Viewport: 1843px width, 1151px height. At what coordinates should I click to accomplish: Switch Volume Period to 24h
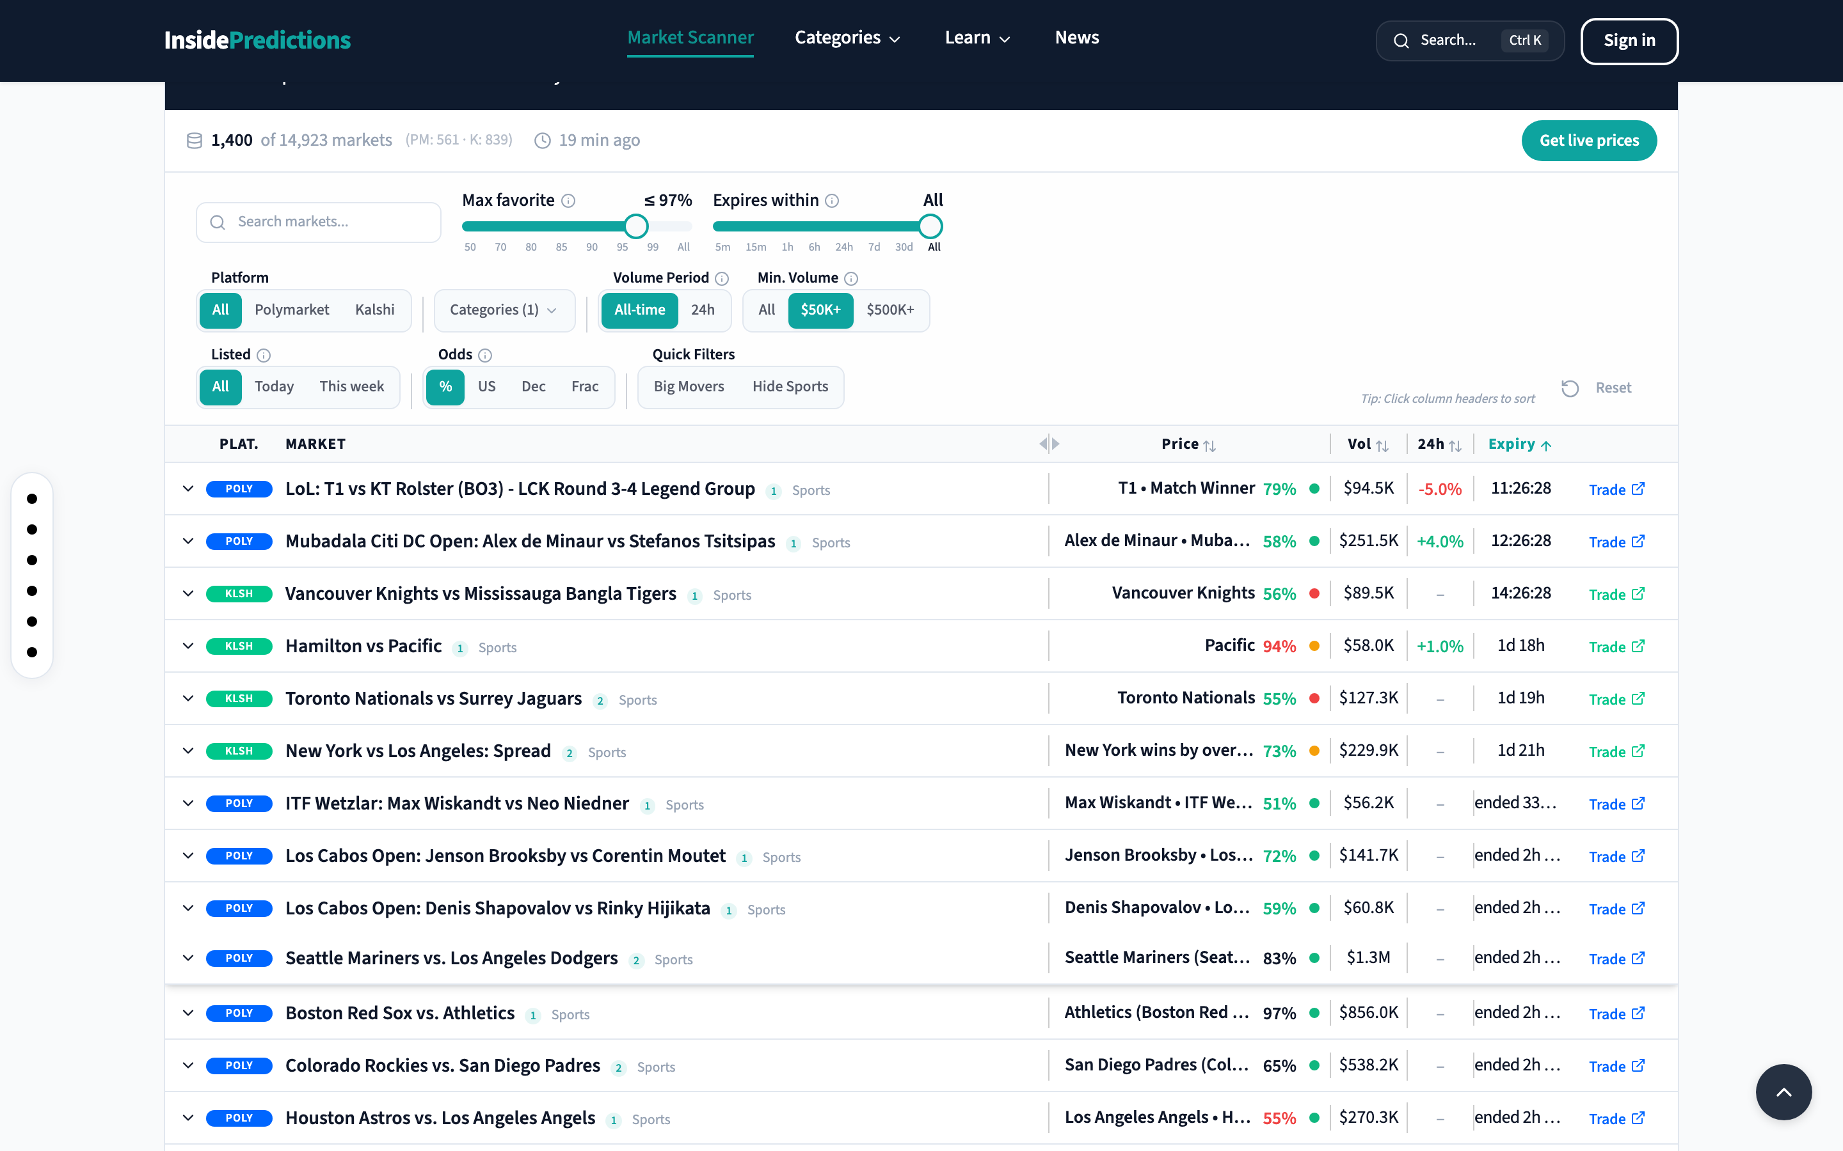pos(702,310)
